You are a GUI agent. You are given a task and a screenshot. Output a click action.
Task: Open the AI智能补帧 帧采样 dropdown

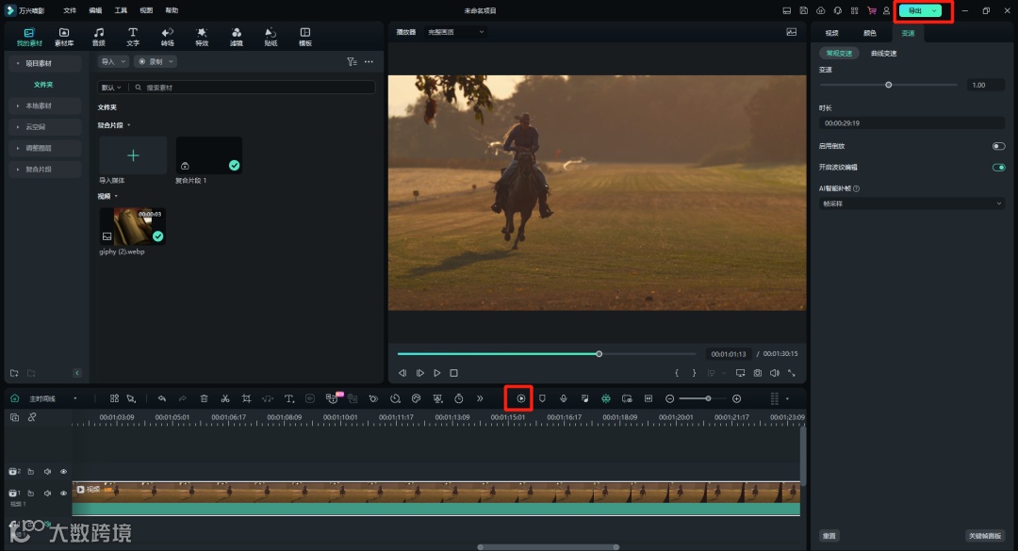[911, 203]
